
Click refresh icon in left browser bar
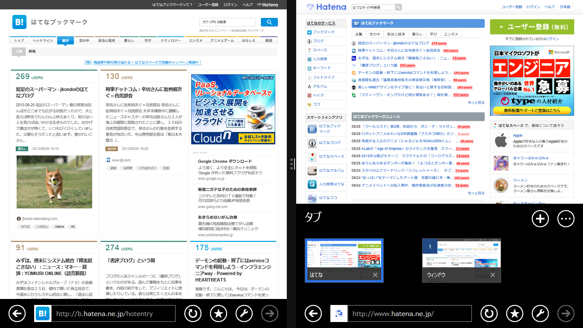192,314
